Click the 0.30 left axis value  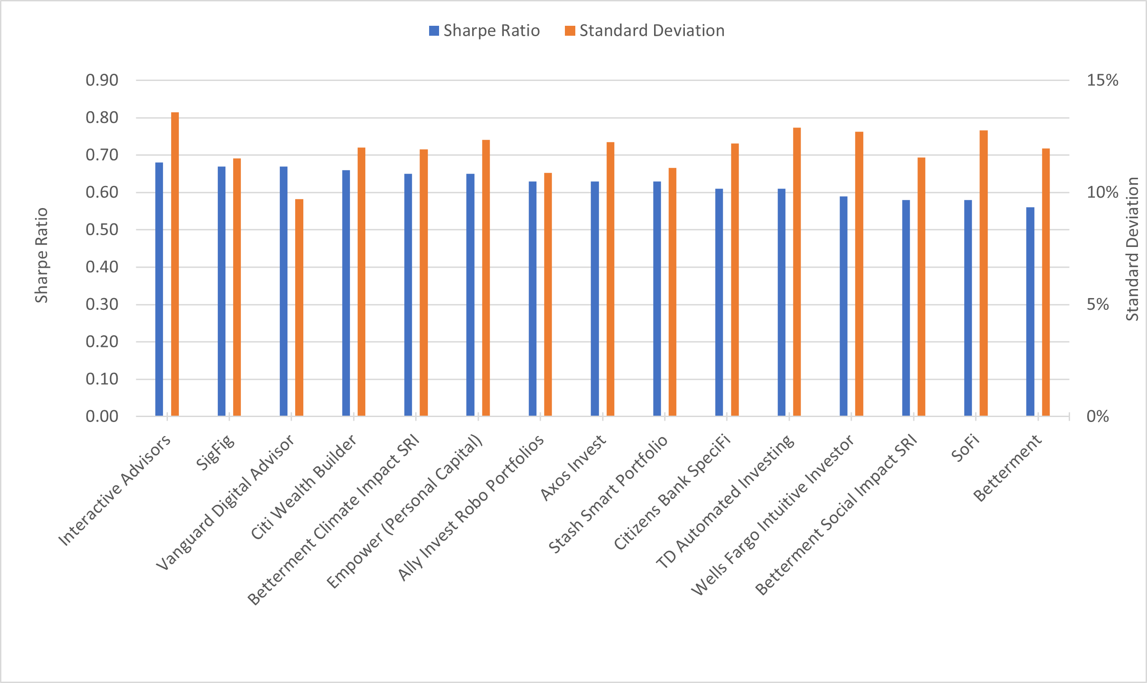click(102, 304)
